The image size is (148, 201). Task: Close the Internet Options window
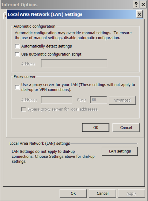[x=143, y=5]
